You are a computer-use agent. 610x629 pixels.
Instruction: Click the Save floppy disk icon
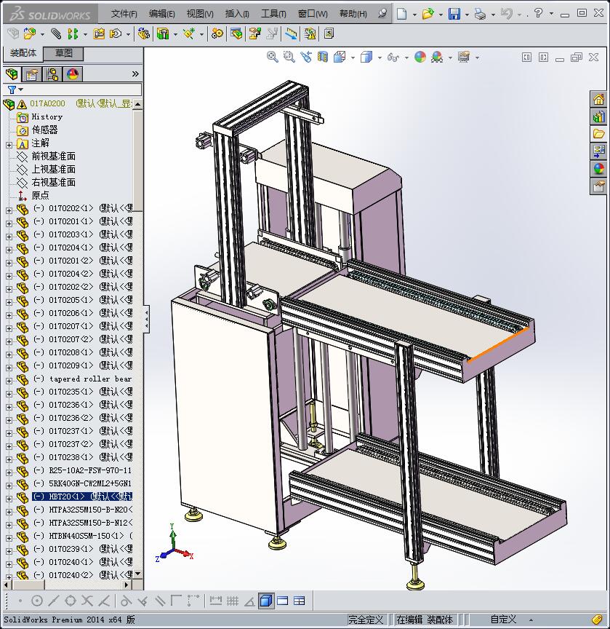[x=454, y=14]
